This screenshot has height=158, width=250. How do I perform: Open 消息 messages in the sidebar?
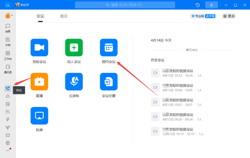tap(7, 28)
